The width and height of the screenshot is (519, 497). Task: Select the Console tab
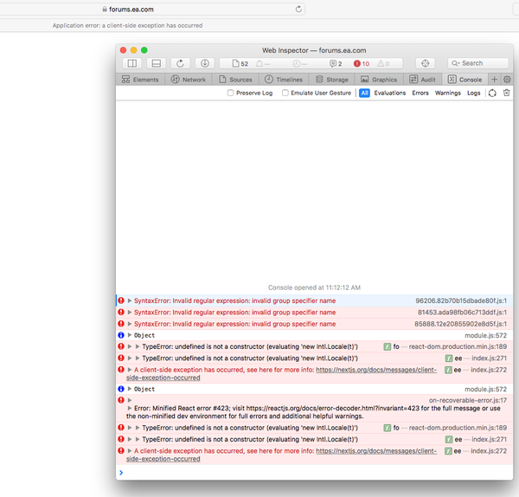465,80
